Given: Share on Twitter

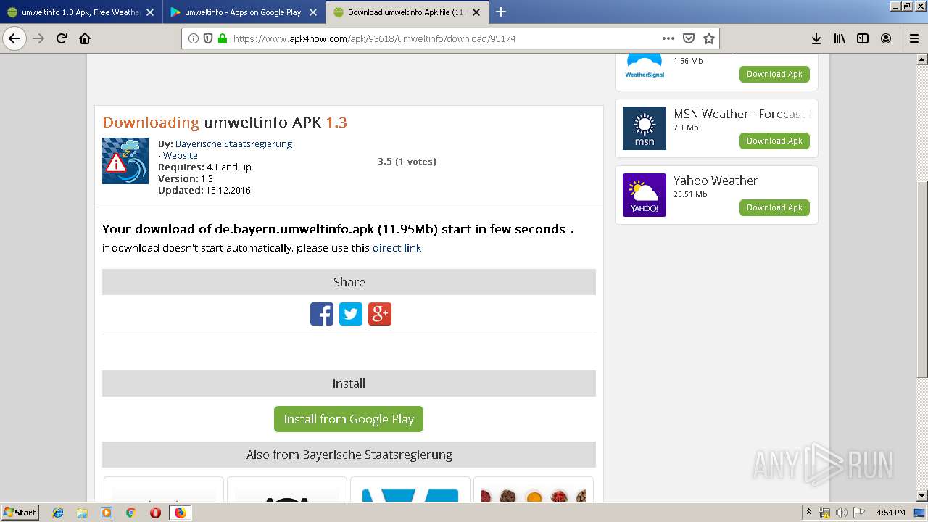Looking at the screenshot, I should click(x=351, y=314).
